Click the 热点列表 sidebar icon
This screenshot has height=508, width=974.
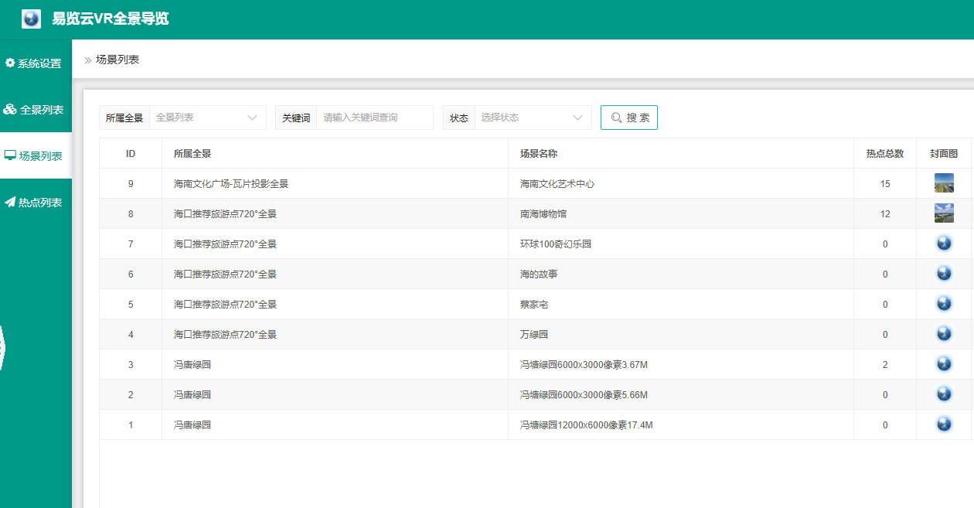tap(10, 201)
